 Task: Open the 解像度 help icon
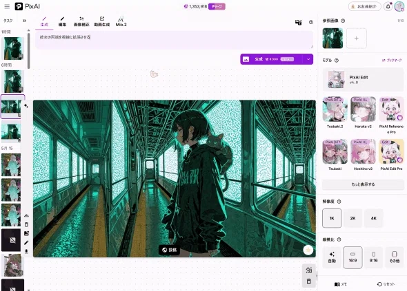click(339, 202)
